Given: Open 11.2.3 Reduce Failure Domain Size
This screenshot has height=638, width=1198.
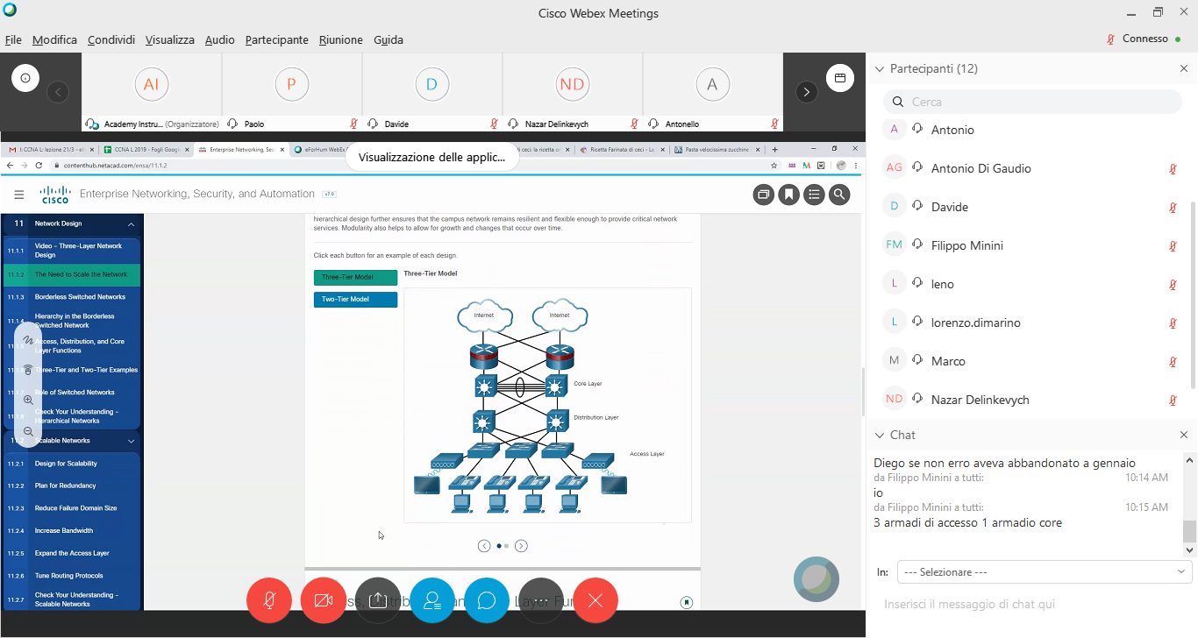Looking at the screenshot, I should point(72,508).
